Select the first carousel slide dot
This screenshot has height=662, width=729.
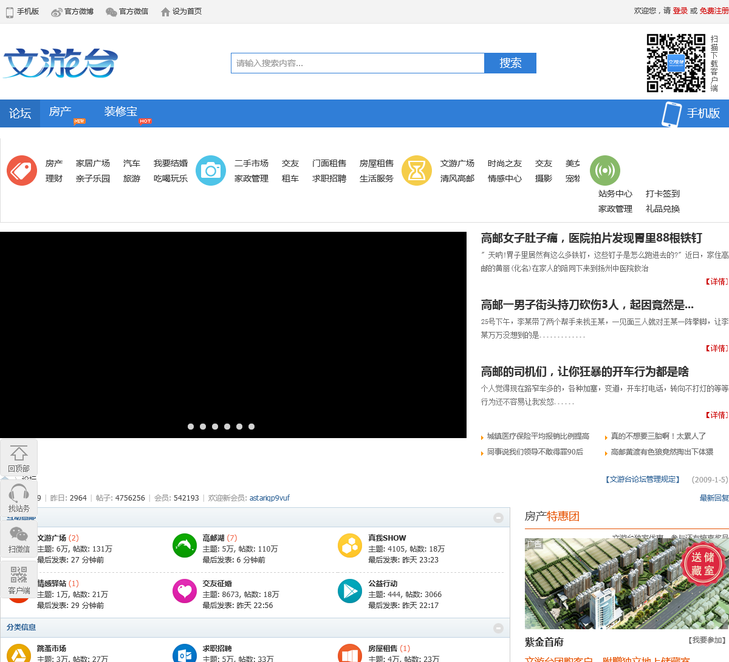191,427
